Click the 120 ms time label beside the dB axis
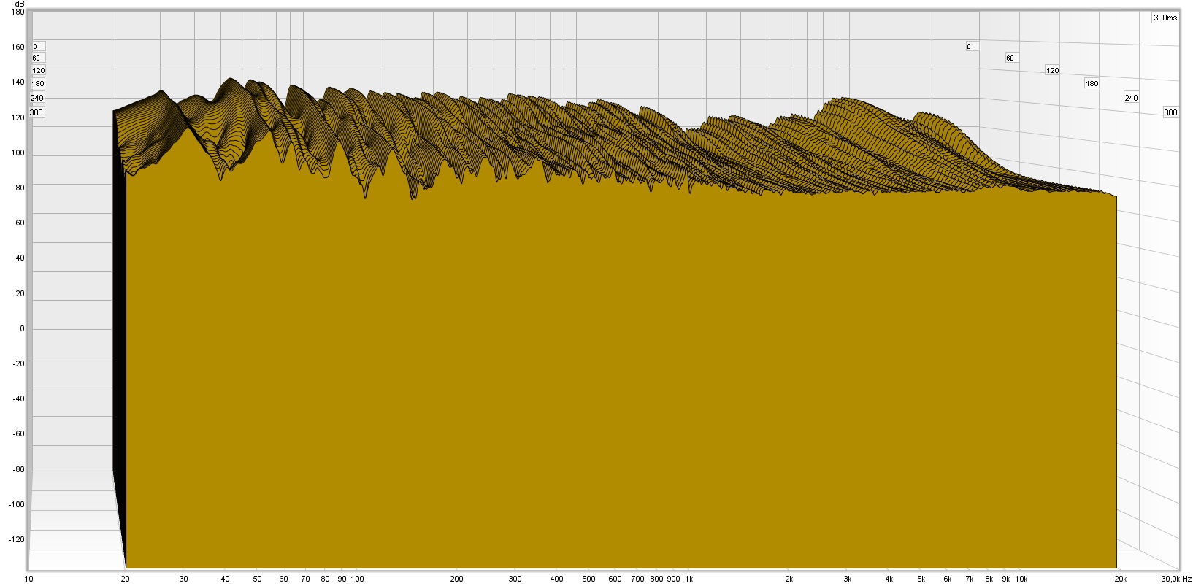The image size is (1193, 586). click(39, 71)
